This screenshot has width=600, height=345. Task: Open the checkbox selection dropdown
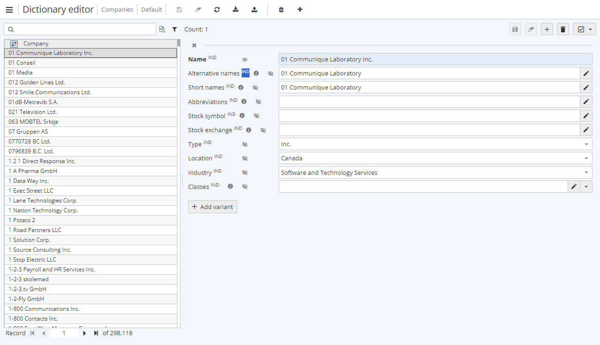coord(585,29)
